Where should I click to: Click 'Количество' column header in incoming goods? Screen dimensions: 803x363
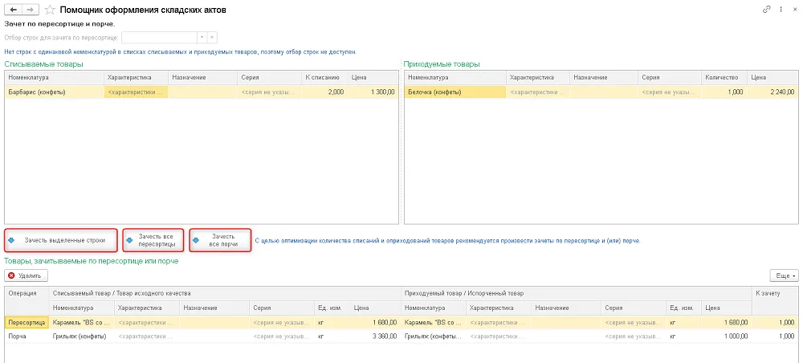pyautogui.click(x=724, y=77)
